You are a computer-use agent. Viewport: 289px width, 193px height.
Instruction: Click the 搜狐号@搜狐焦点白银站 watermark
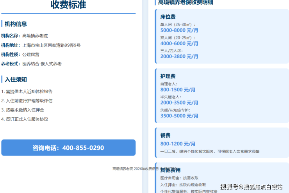click(x=252, y=187)
